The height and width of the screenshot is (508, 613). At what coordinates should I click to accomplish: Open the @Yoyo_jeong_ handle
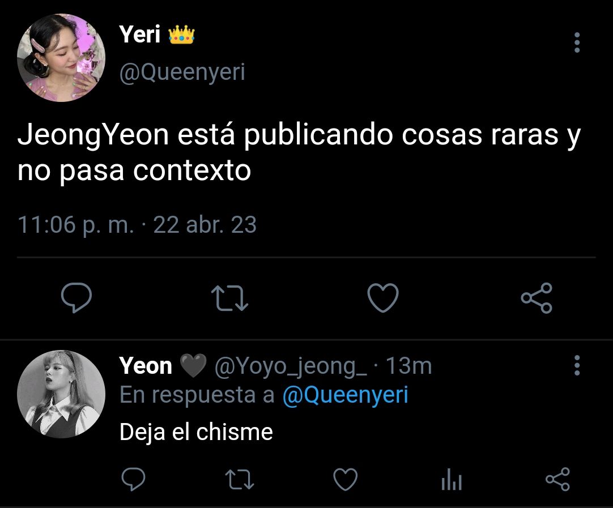291,366
